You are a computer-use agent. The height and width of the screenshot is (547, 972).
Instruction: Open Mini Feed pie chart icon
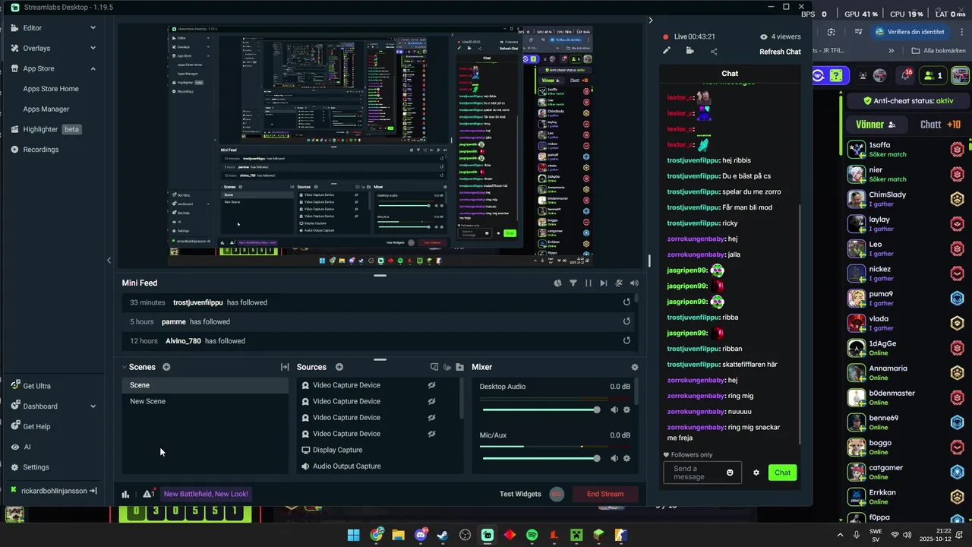point(557,283)
